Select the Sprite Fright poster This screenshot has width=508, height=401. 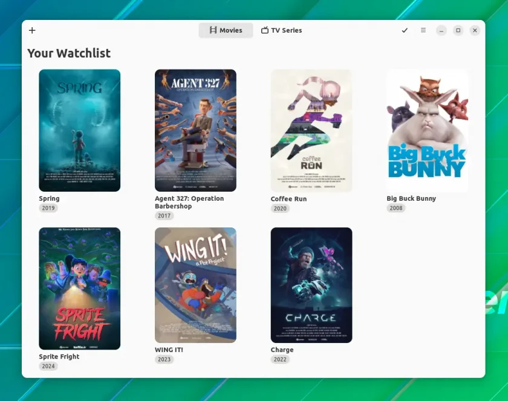[80, 289]
